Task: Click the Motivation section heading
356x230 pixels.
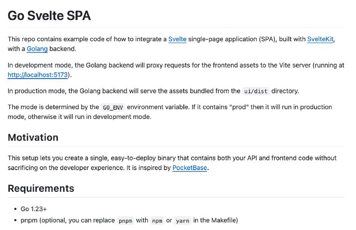Action: tap(33, 138)
